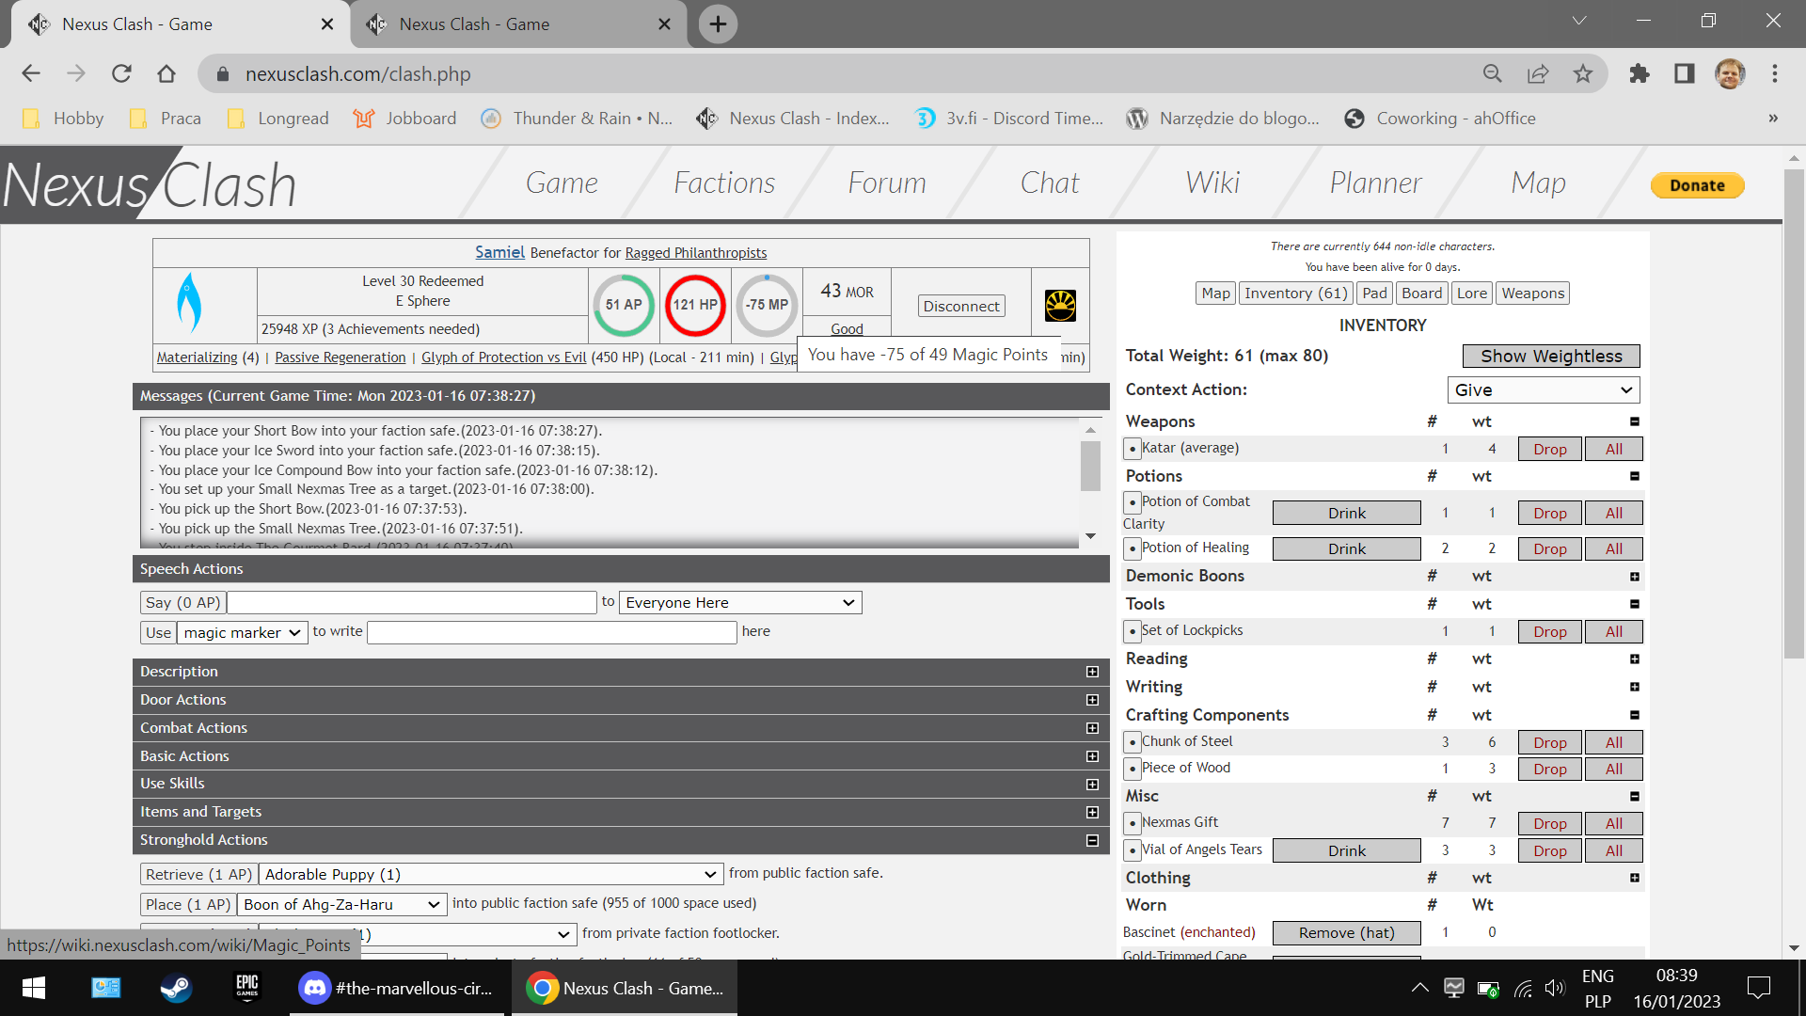1806x1016 pixels.
Task: Expand the Combat Actions panel
Action: pos(1092,728)
